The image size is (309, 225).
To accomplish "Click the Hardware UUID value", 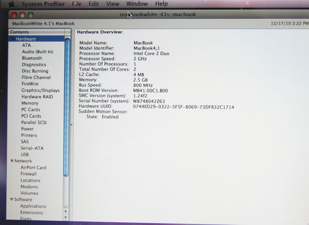I will click(x=184, y=107).
